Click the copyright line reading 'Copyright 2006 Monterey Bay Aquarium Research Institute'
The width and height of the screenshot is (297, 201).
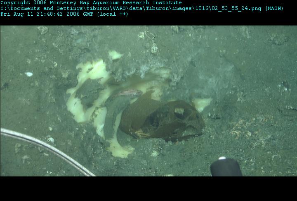(x=91, y=2)
